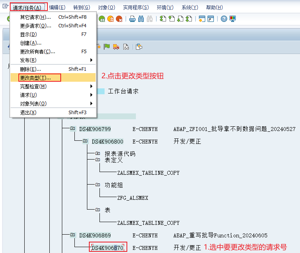
Task: Click the orange Exit arrow icon
Action: (x=110, y=19)
